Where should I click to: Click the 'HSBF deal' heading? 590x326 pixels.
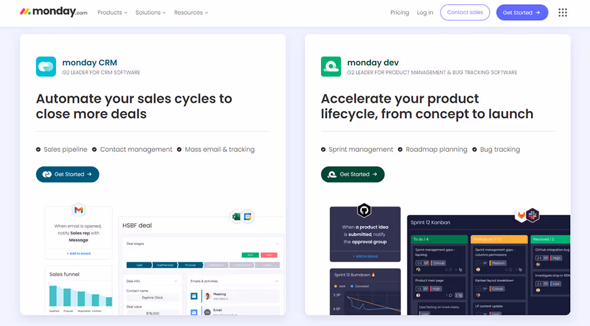click(137, 226)
